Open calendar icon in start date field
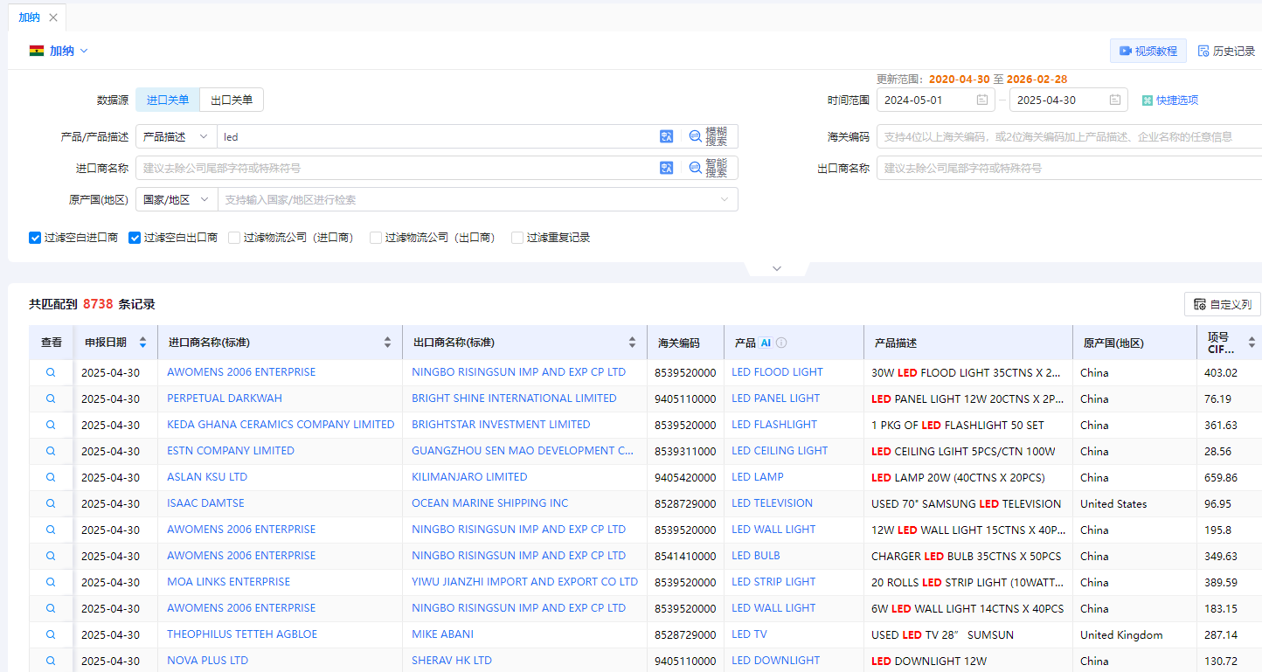The height and width of the screenshot is (672, 1262). (982, 100)
